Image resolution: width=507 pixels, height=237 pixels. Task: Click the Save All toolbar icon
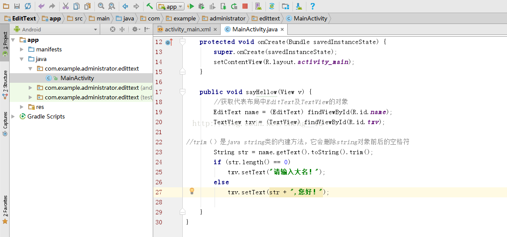[x=17, y=6]
